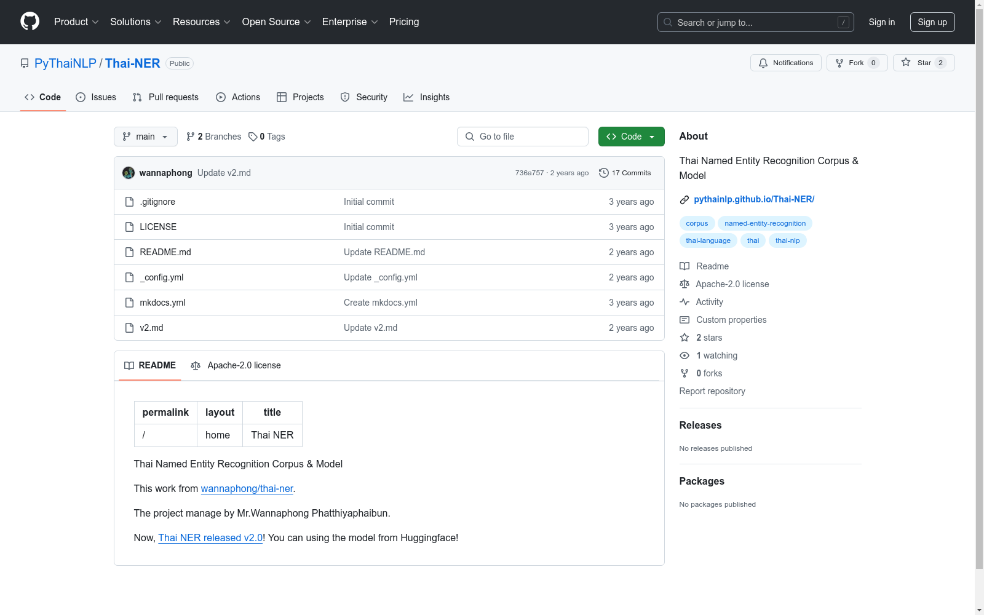This screenshot has height=615, width=984.
Task: Open the Packages heading link
Action: tap(702, 481)
